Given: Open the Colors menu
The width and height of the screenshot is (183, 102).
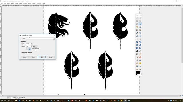Looking at the screenshot, I should (25, 3).
